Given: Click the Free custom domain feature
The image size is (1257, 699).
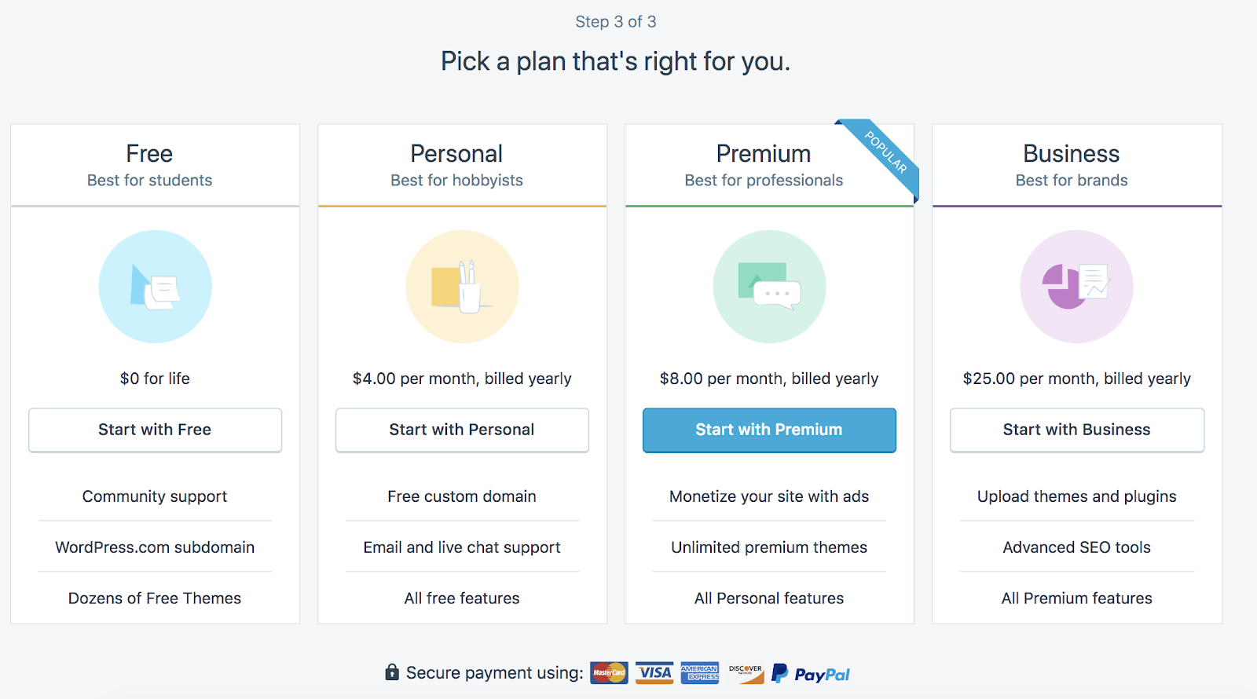Looking at the screenshot, I should 462,496.
